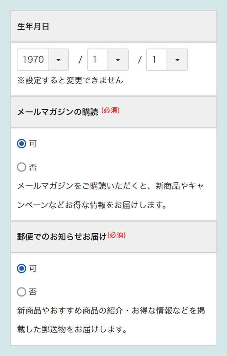
Task: Select 否 for 郵便でのお知らせお届け
Action: coord(21,292)
